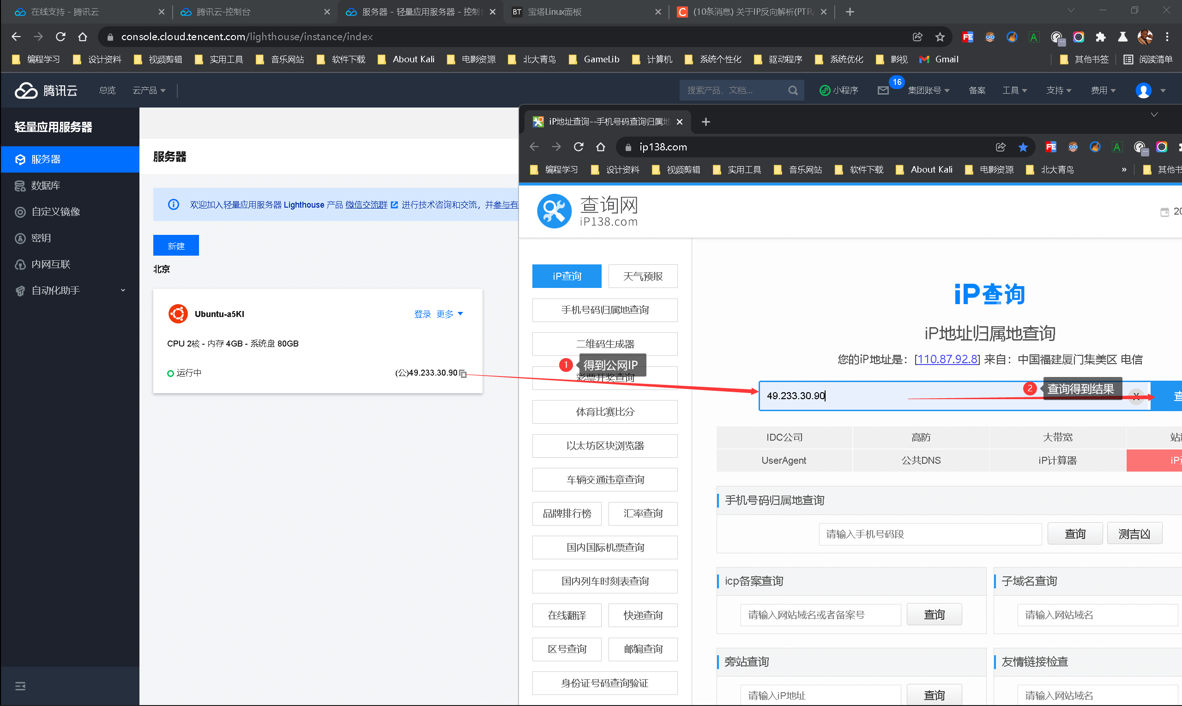Click the ip138 查询网 logo
The height and width of the screenshot is (706, 1182).
click(x=587, y=211)
